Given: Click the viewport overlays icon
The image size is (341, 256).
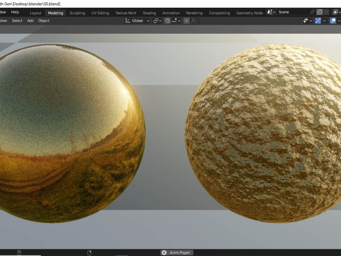Looking at the screenshot, I should tap(333, 20).
